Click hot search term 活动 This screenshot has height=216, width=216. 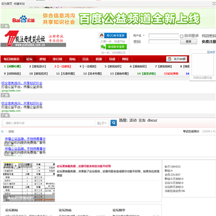point(133,121)
